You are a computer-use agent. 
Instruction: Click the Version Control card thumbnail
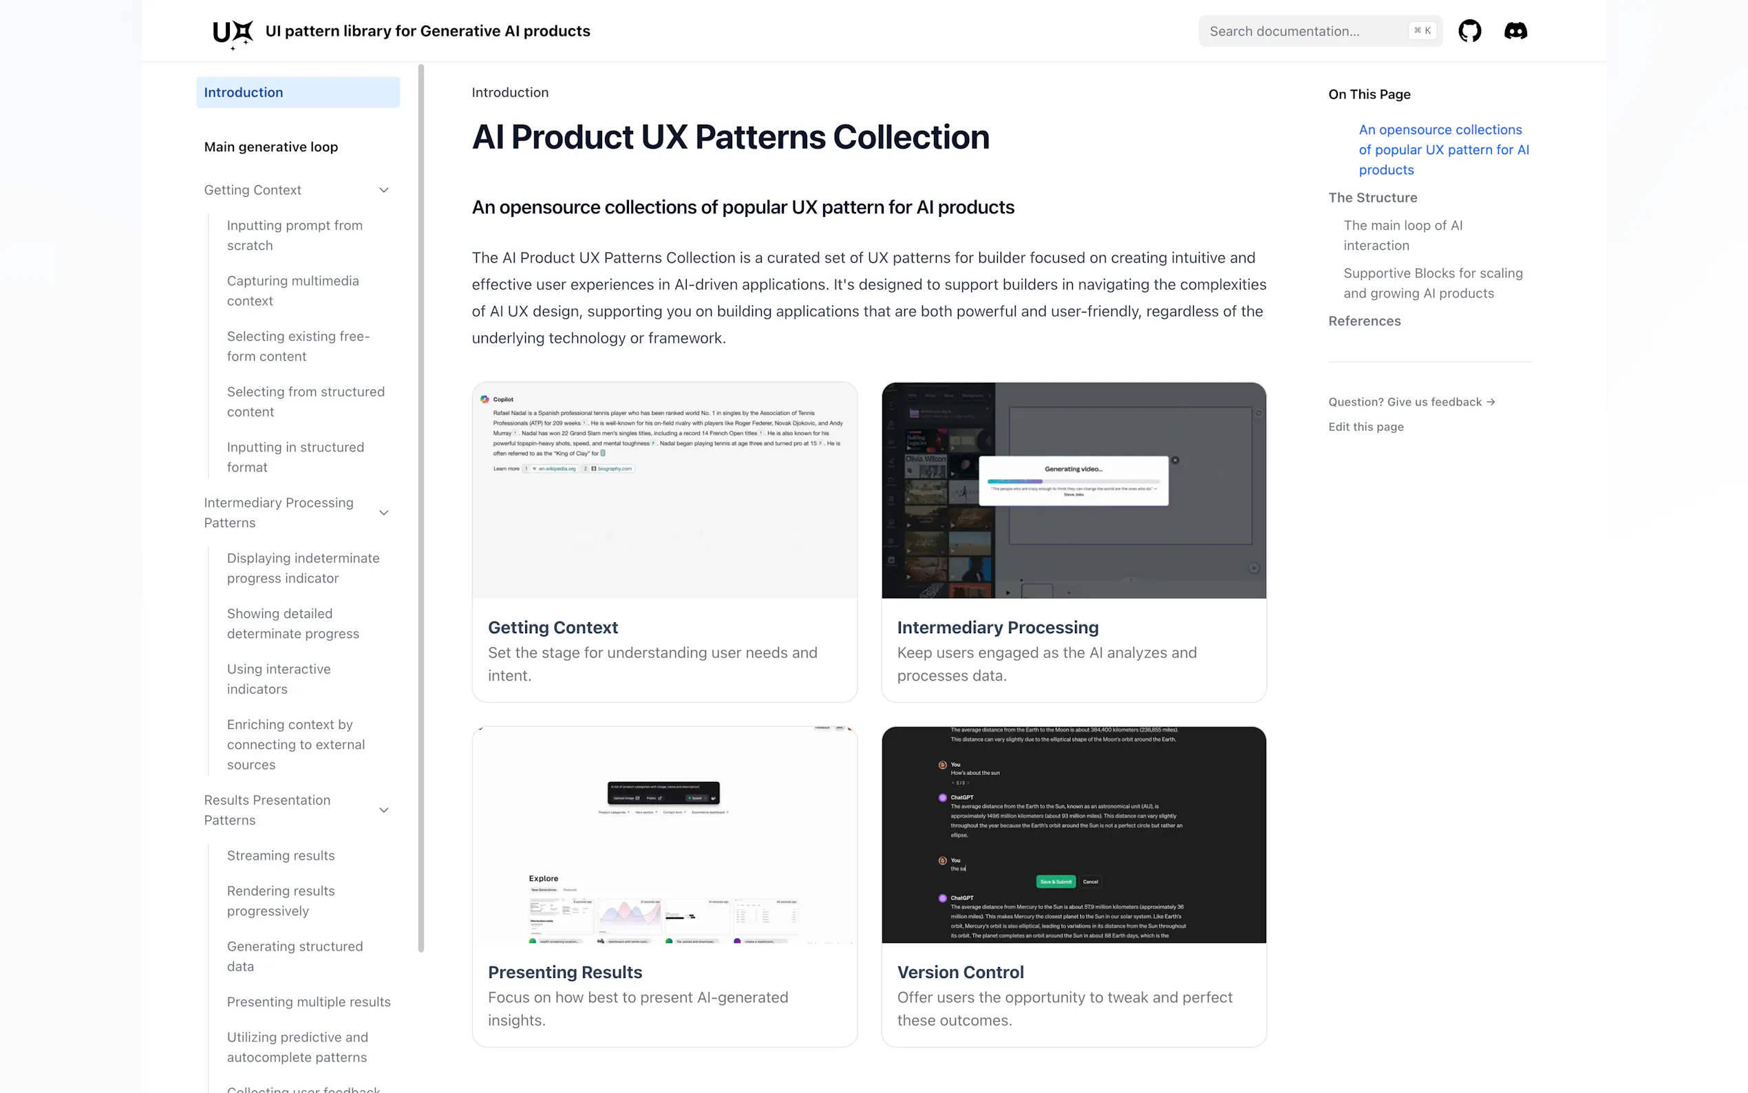1073,835
